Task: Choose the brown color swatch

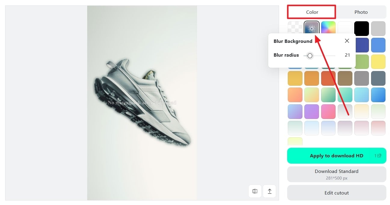Action: pyautogui.click(x=345, y=78)
